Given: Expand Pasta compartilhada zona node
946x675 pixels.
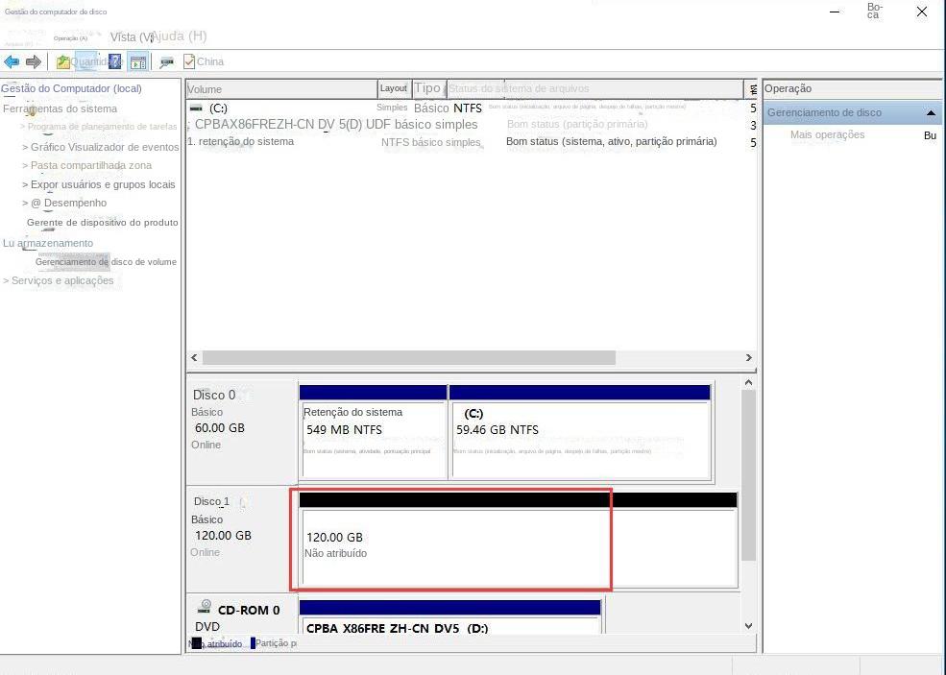Looking at the screenshot, I should click(25, 165).
